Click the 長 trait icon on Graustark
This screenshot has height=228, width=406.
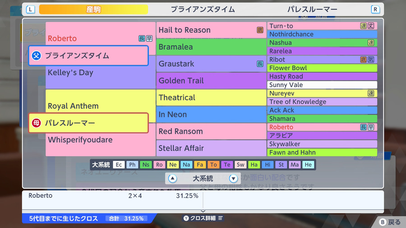coord(260,64)
